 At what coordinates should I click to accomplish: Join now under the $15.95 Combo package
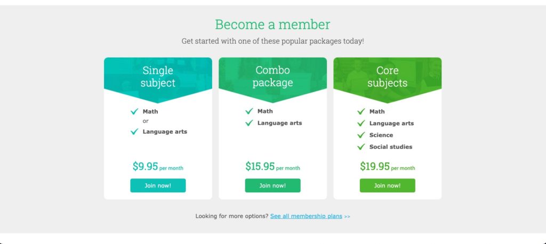272,185
